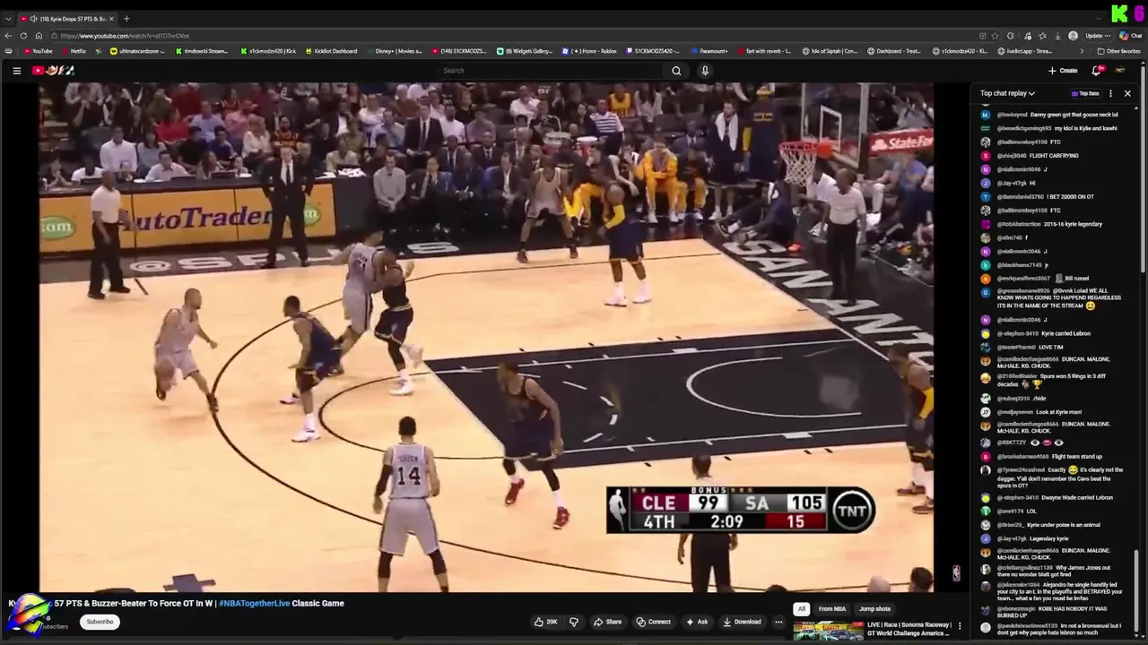1148x645 pixels.
Task: Open the browser home page icon
Action: click(x=40, y=36)
